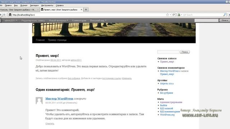This screenshot has width=230, height=129.
Task: Open 'Апрель 2011' archive link
Action: pos(167,83)
